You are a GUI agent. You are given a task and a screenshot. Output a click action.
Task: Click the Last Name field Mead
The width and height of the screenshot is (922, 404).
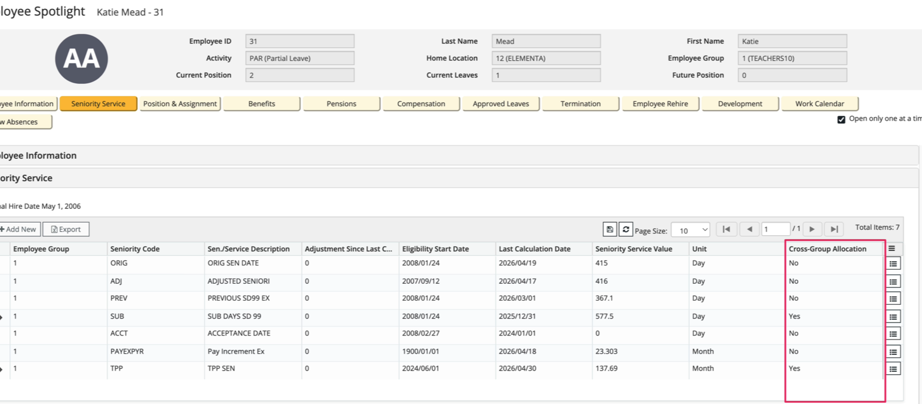(546, 41)
